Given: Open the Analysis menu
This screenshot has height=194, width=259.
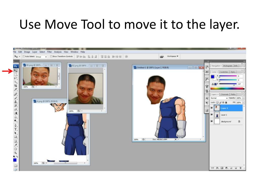Looking at the screenshot, I should (x=58, y=52).
